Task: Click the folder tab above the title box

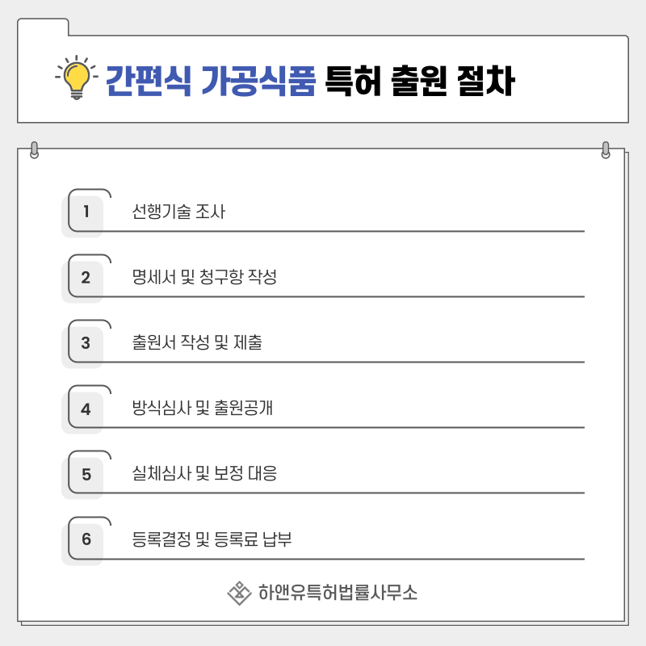Action: (43, 27)
